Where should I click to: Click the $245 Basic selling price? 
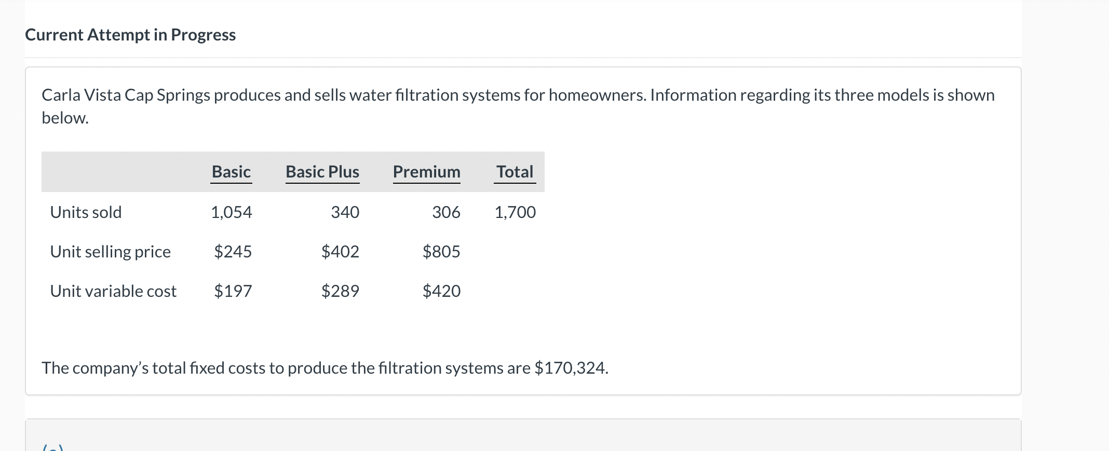(233, 252)
